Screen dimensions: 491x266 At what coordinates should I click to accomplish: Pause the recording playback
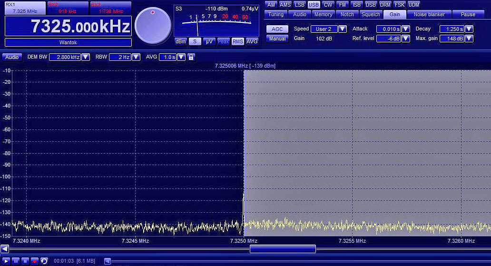16,261
